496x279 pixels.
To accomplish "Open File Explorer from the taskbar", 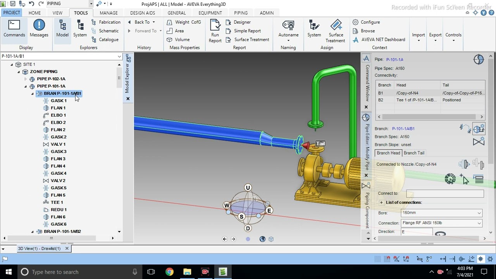I will pyautogui.click(x=187, y=272).
